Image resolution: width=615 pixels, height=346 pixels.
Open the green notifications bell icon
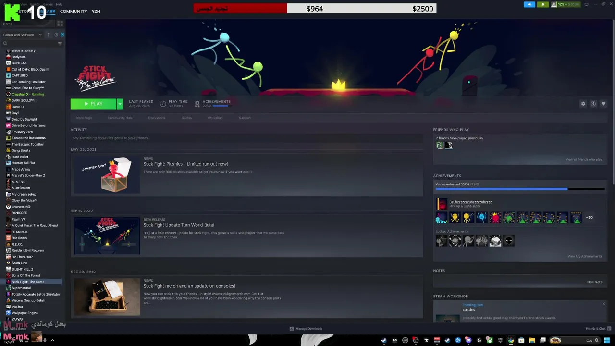point(543,5)
